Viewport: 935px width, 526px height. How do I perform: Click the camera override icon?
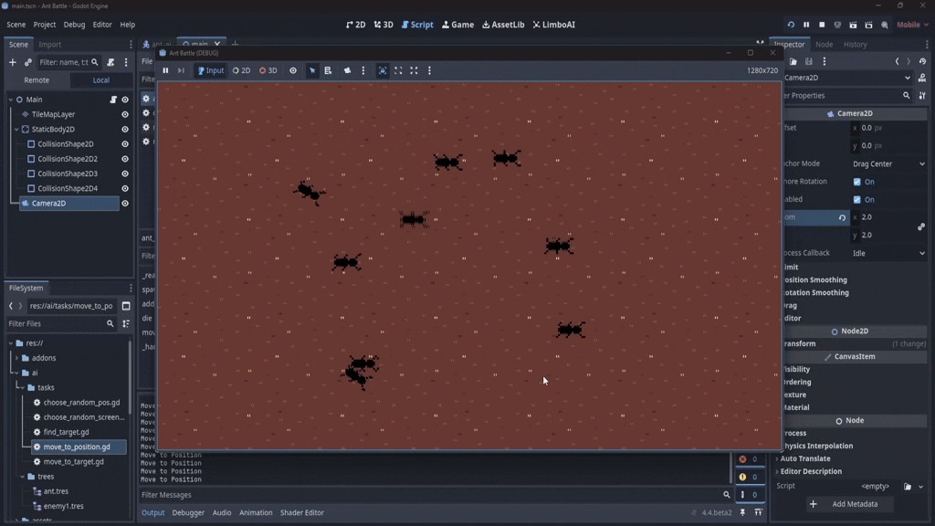click(348, 70)
